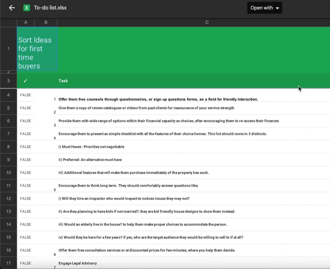This screenshot has width=330, height=269.
Task: Toggle the FALSE checkbox in row 4
Action: (25, 95)
